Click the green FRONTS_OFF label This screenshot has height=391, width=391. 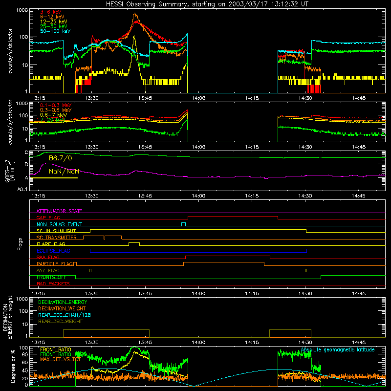[x=51, y=277]
